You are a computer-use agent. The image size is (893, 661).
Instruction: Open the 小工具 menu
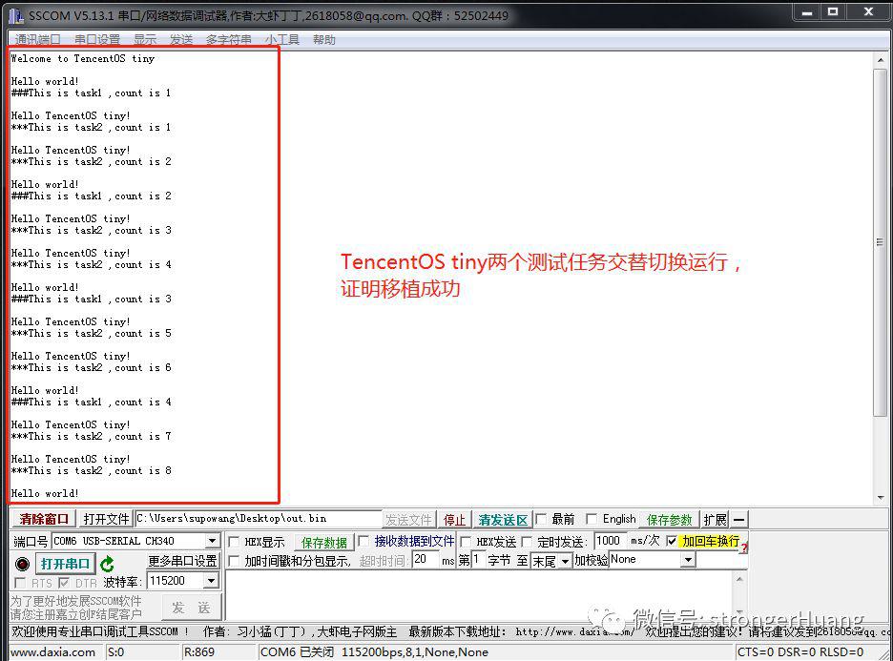[281, 39]
